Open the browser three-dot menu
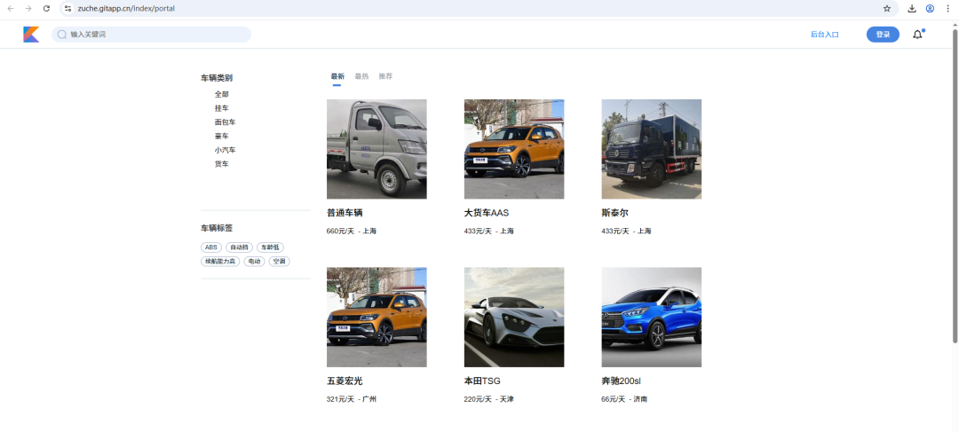Screen dimensions: 959x432 947,9
